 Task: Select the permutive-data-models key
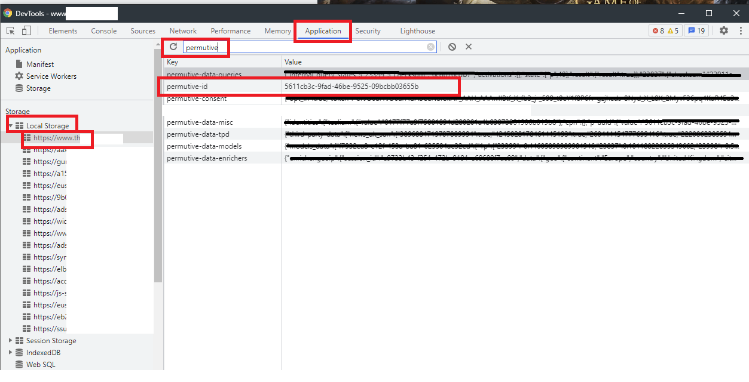204,146
